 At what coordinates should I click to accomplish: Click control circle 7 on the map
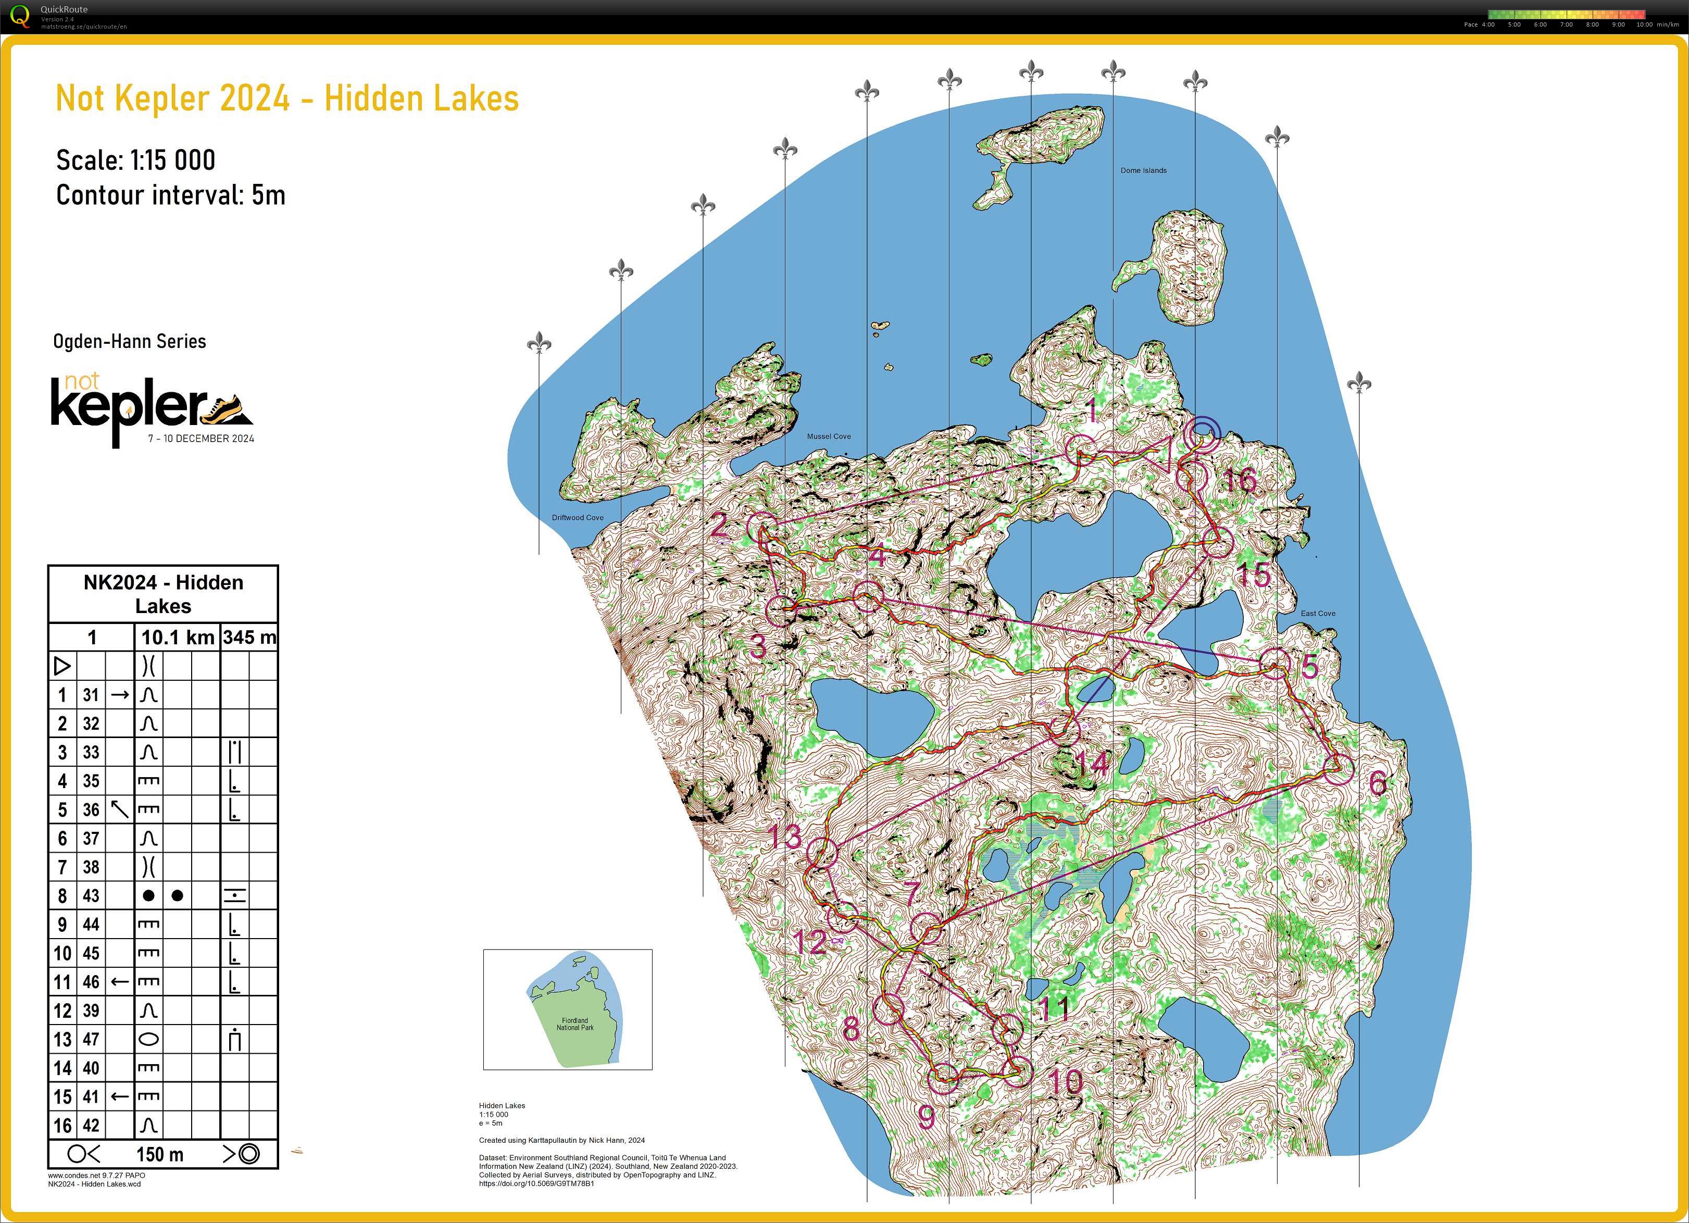click(x=927, y=928)
